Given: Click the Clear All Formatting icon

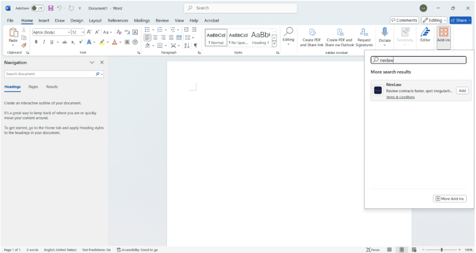Looking at the screenshot, I should [x=119, y=32].
